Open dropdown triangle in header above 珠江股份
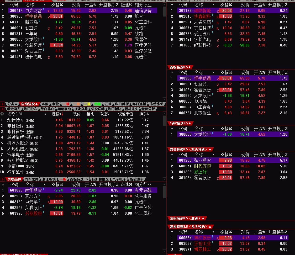The width and height of the screenshot is (295, 255). click(172, 232)
